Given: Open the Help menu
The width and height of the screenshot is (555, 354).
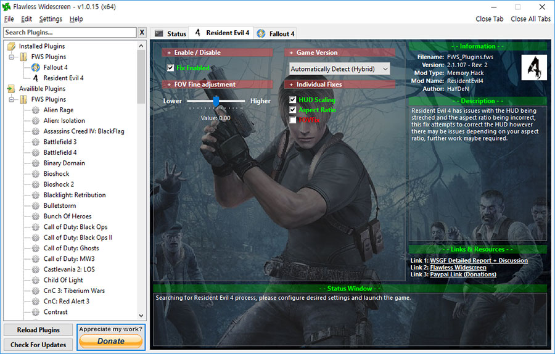Looking at the screenshot, I should point(76,19).
